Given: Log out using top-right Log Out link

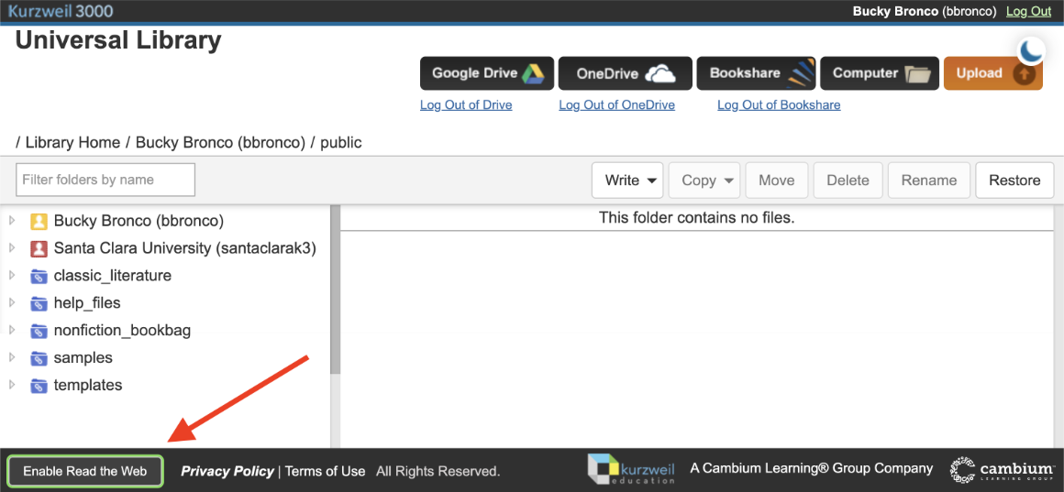Looking at the screenshot, I should coord(1028,12).
